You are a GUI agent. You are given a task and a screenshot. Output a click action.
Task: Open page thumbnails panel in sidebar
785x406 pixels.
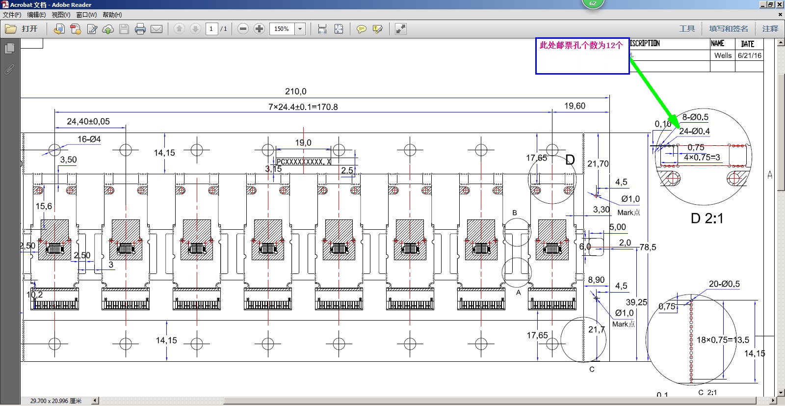click(9, 49)
